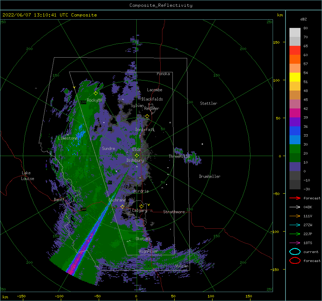The width and height of the screenshot is (322, 301).
Task: Pick the dark blue 36 dBZ color swatch
Action: (x=295, y=131)
